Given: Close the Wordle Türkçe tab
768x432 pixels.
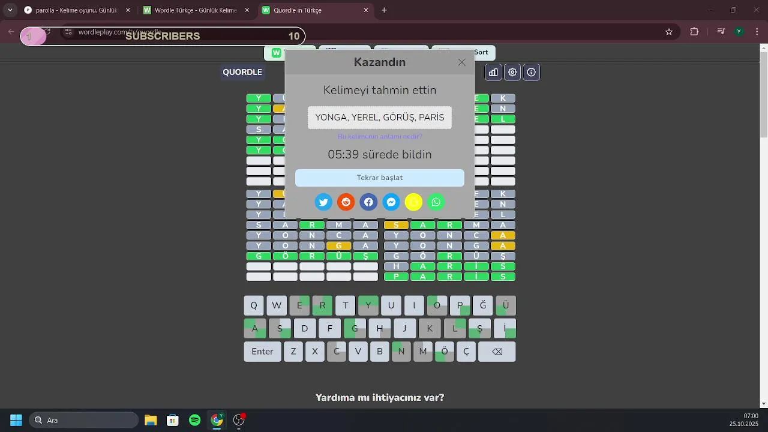Looking at the screenshot, I should pyautogui.click(x=247, y=10).
